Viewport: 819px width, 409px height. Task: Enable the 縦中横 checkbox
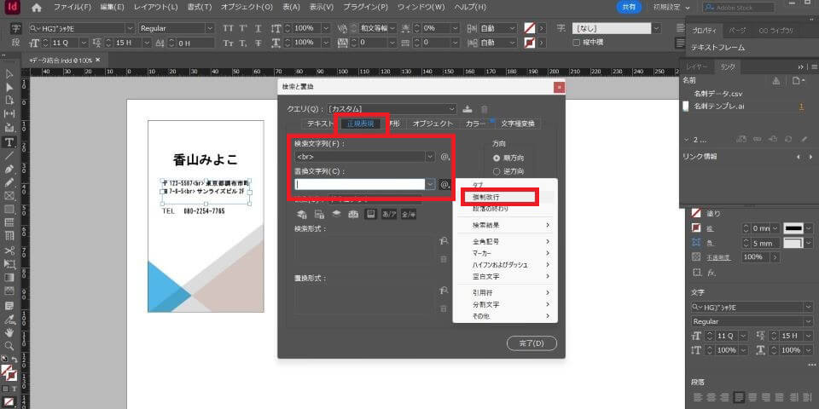[x=578, y=42]
